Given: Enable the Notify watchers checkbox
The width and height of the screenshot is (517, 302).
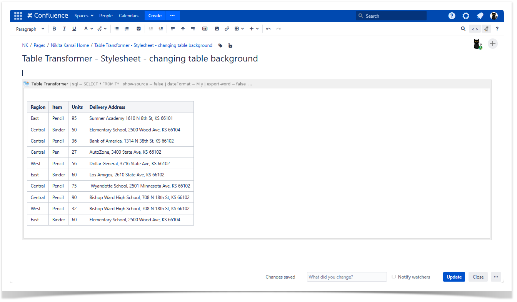Looking at the screenshot, I should pyautogui.click(x=394, y=277).
